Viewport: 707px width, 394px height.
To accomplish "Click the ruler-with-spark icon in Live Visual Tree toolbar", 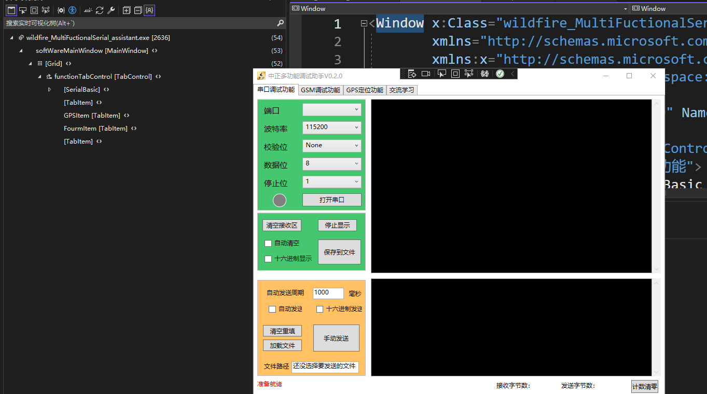I will 88,10.
